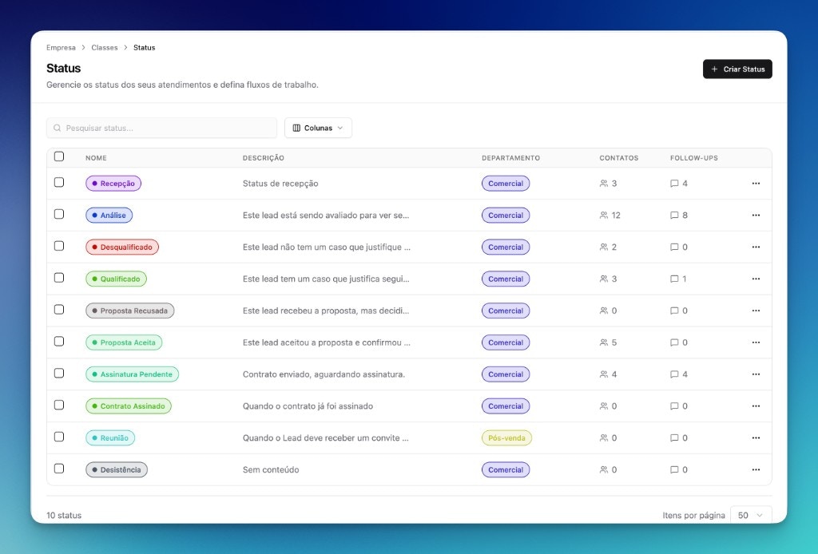Click the follow-ups bubble showing 8 for Análise
The width and height of the screenshot is (818, 554).
click(x=673, y=215)
